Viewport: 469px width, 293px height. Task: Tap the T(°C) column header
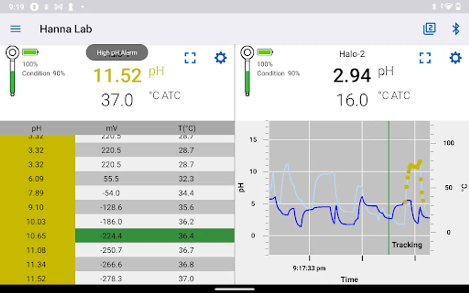point(187,128)
